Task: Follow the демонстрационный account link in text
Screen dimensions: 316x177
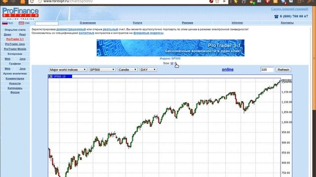Action: [x=71, y=29]
